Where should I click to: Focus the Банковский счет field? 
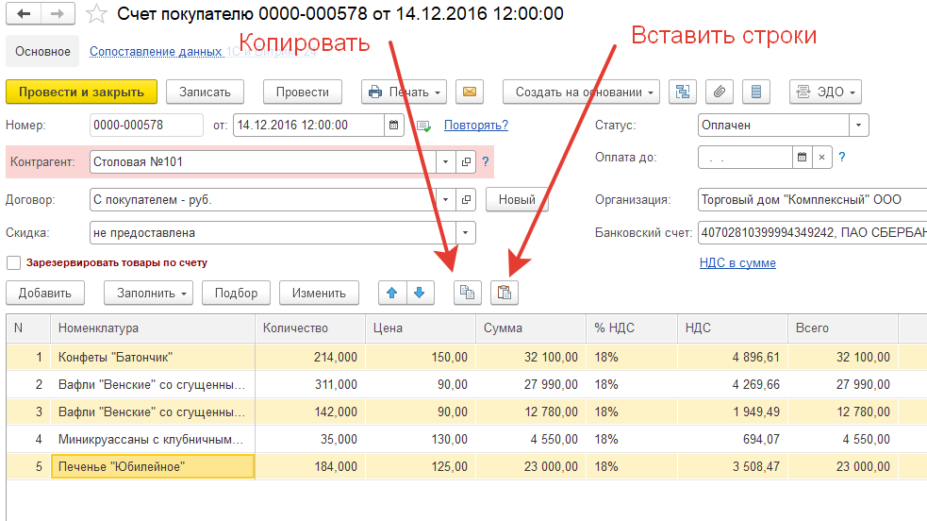click(x=812, y=233)
